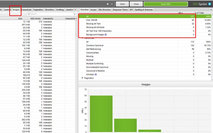Viewport: 213px width, 133px height.
Task: Switch to the Canonicals tab
Action: tap(26, 10)
